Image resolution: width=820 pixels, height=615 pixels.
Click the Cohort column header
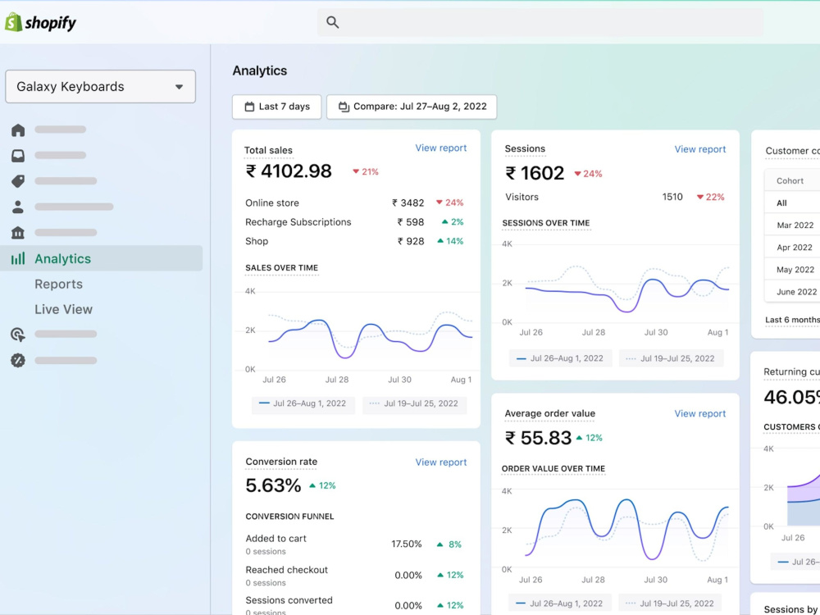pyautogui.click(x=790, y=181)
